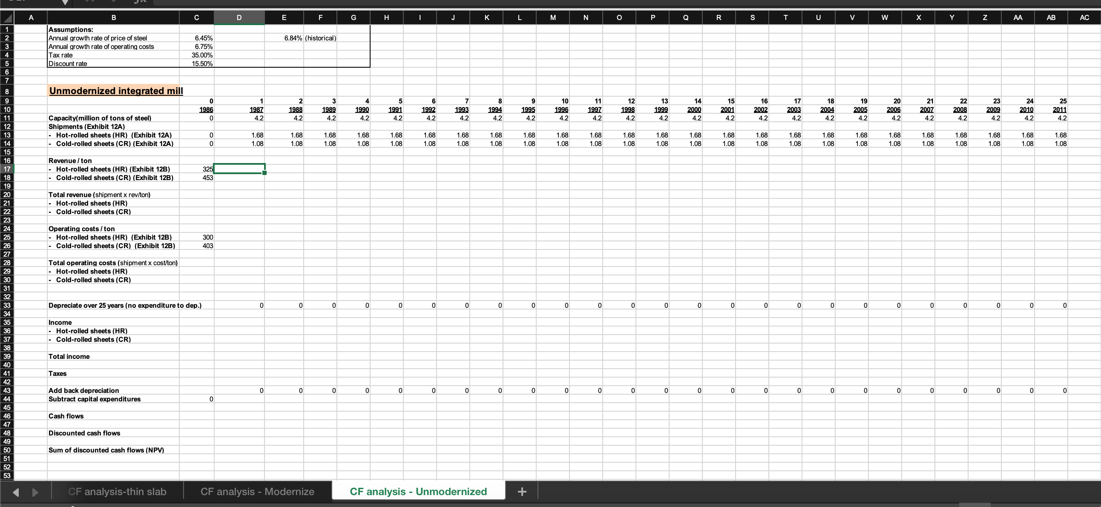Click the Select All corner triangle
This screenshot has height=507, width=1101.
(x=7, y=17)
